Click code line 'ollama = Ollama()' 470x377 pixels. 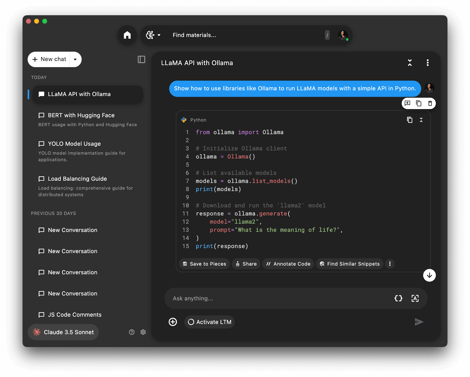(x=226, y=157)
